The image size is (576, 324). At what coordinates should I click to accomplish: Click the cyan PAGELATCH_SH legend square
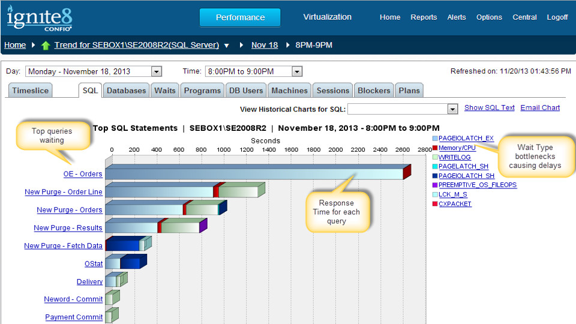(435, 166)
